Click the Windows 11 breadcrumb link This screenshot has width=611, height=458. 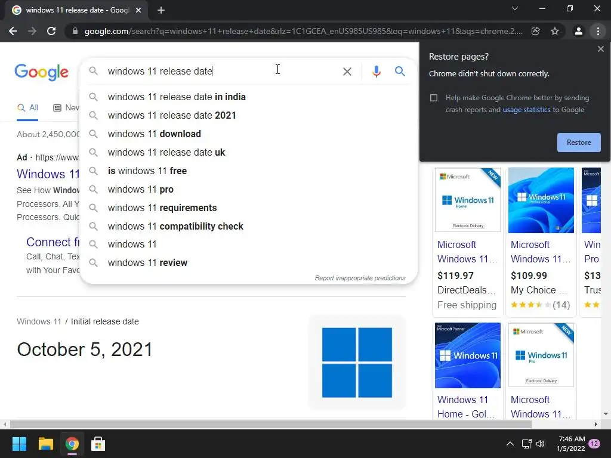pyautogui.click(x=39, y=321)
